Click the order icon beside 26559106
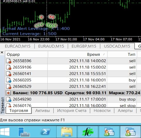Viewport: 141px width, 138px height. pos(9,67)
